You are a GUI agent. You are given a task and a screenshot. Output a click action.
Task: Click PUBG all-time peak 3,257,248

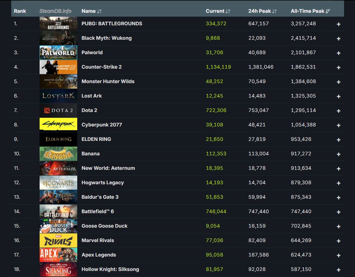[x=303, y=23]
